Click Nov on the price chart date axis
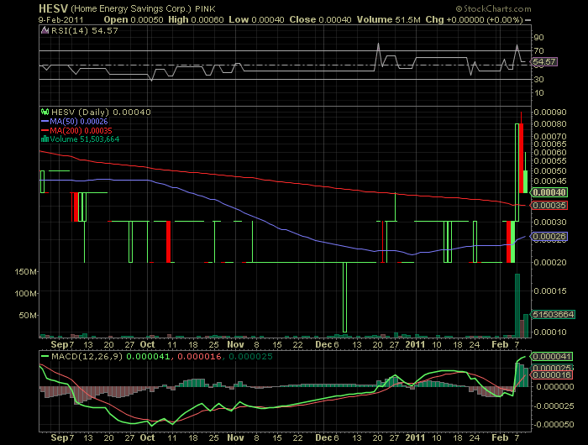 point(235,344)
